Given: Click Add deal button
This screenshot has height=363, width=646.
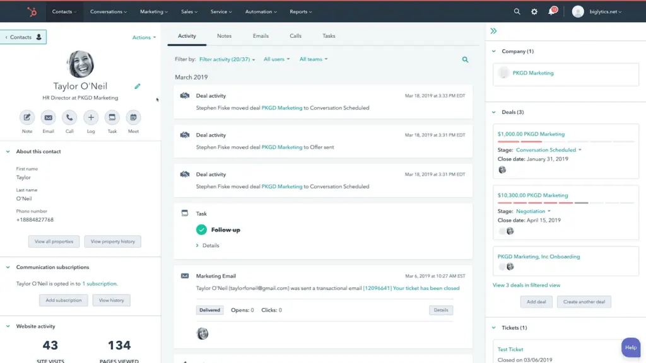Looking at the screenshot, I should point(536,302).
